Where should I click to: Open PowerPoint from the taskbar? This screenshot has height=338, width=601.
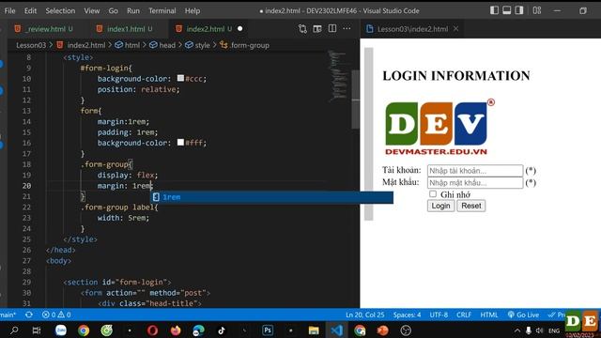[x=382, y=330]
